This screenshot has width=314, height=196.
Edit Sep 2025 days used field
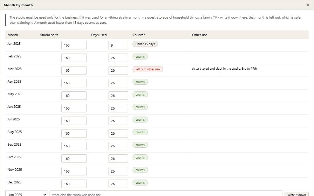pyautogui.click(x=118, y=146)
